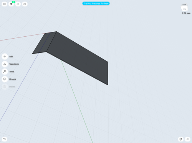Image resolution: width=192 pixels, height=143 pixels.
Task: Click the import icon
Action: pyautogui.click(x=18, y=4)
